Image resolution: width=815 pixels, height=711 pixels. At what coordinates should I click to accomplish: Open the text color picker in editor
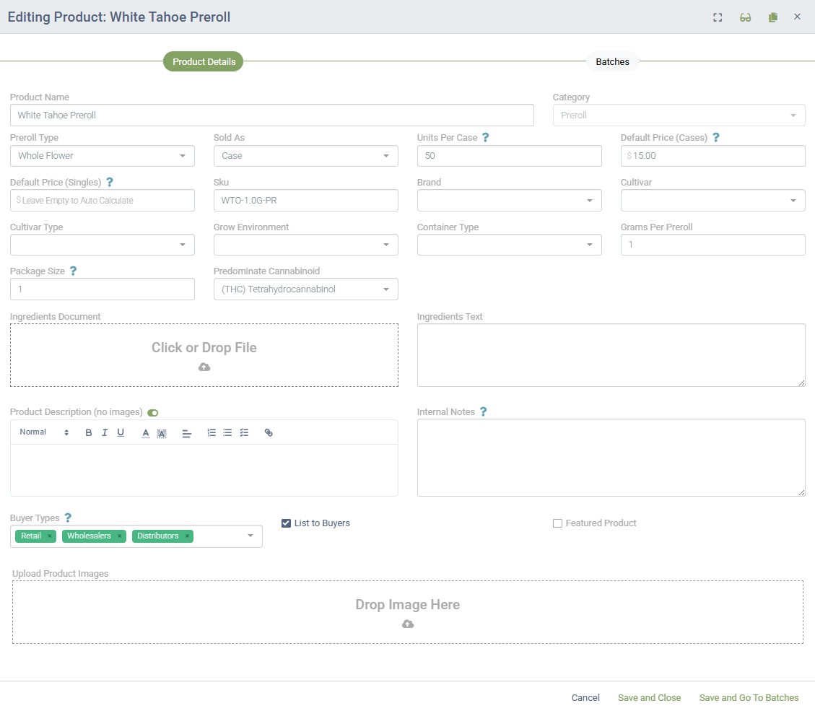click(145, 433)
